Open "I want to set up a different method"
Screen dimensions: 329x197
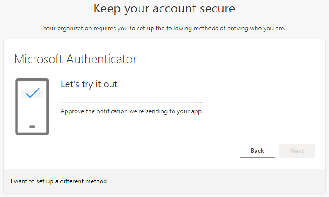coord(59,181)
